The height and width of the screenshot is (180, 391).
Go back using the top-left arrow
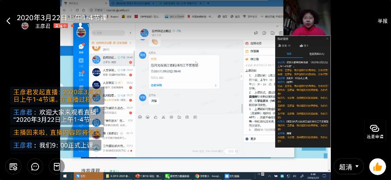click(8, 21)
